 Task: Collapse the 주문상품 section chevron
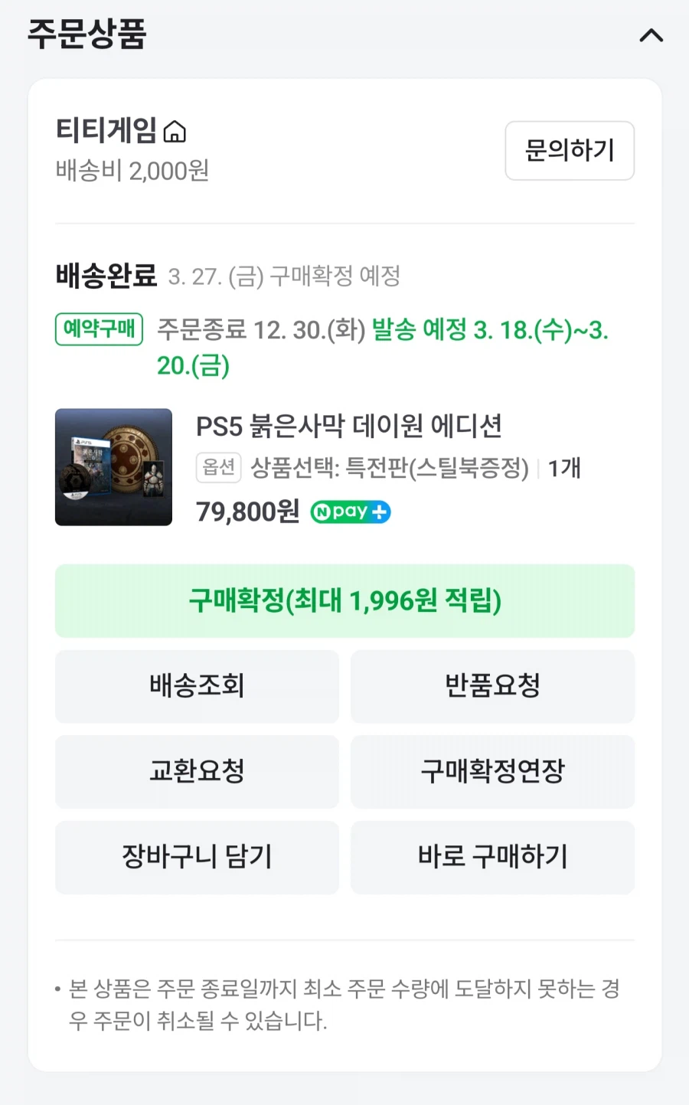click(651, 35)
